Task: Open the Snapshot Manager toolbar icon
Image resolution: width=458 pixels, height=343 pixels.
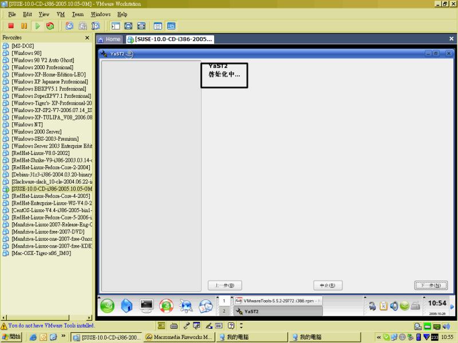Action: coord(96,26)
